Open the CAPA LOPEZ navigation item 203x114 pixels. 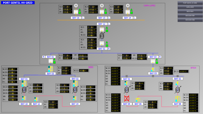coord(190,7)
